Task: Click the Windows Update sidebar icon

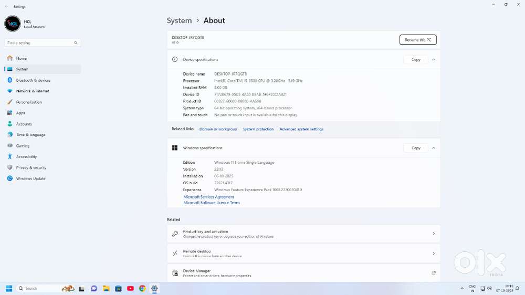Action: [x=9, y=178]
